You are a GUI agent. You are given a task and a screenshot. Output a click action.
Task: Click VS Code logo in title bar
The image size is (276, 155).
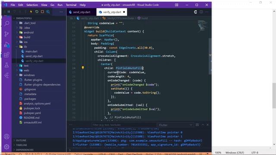[6, 5]
